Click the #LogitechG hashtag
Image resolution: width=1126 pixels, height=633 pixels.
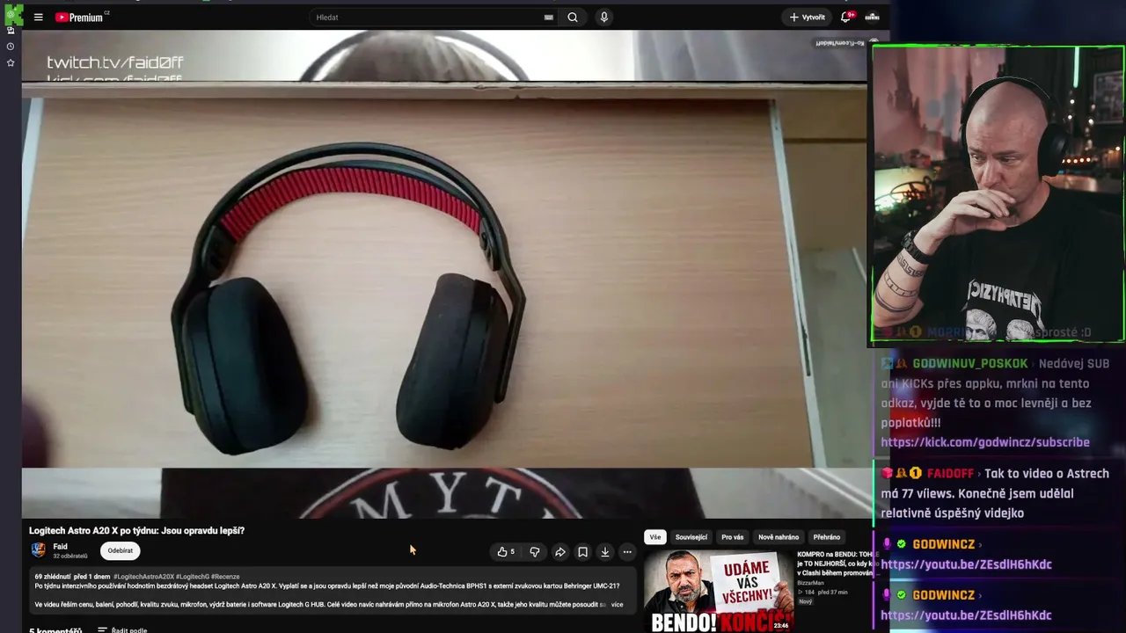(192, 577)
